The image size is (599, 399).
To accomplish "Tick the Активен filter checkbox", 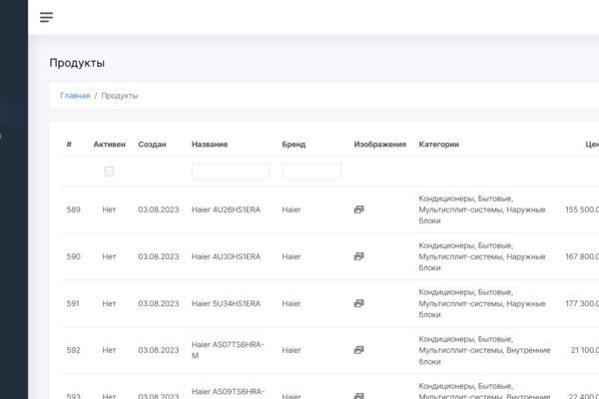I will click(x=109, y=172).
